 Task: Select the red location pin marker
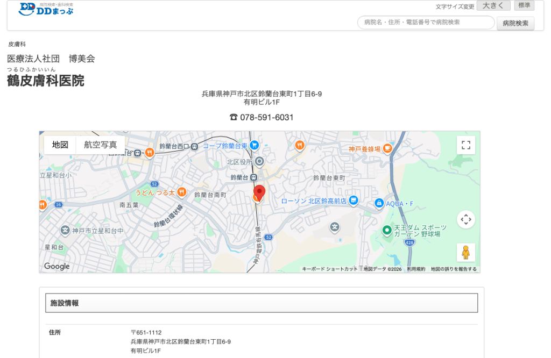(259, 193)
